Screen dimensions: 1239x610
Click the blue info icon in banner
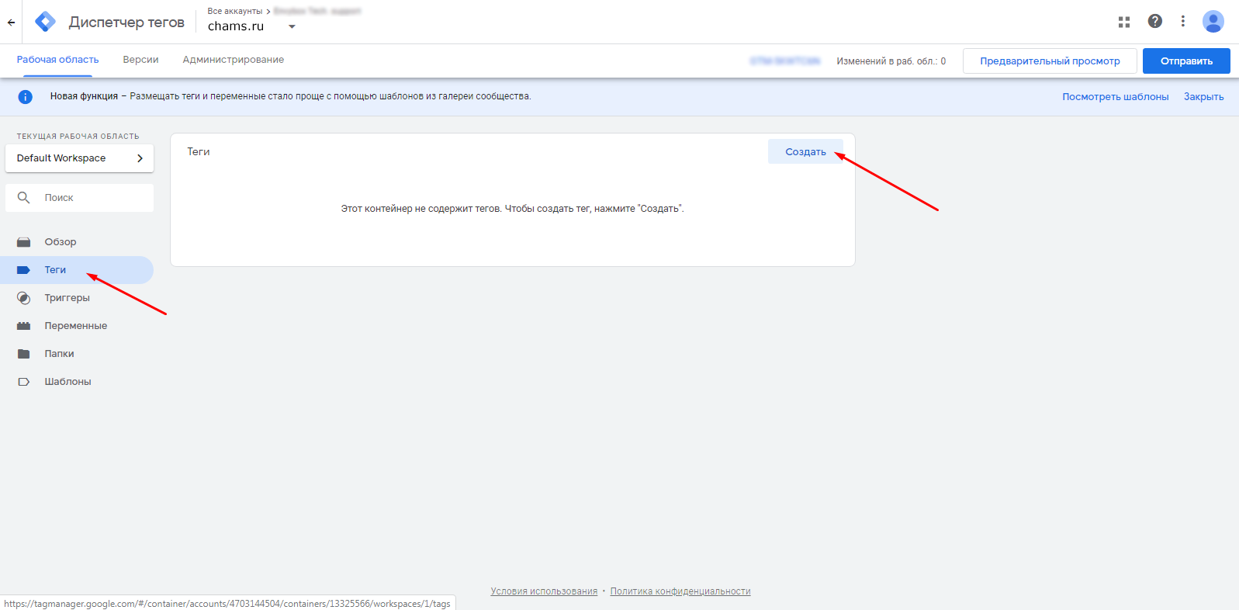point(25,97)
